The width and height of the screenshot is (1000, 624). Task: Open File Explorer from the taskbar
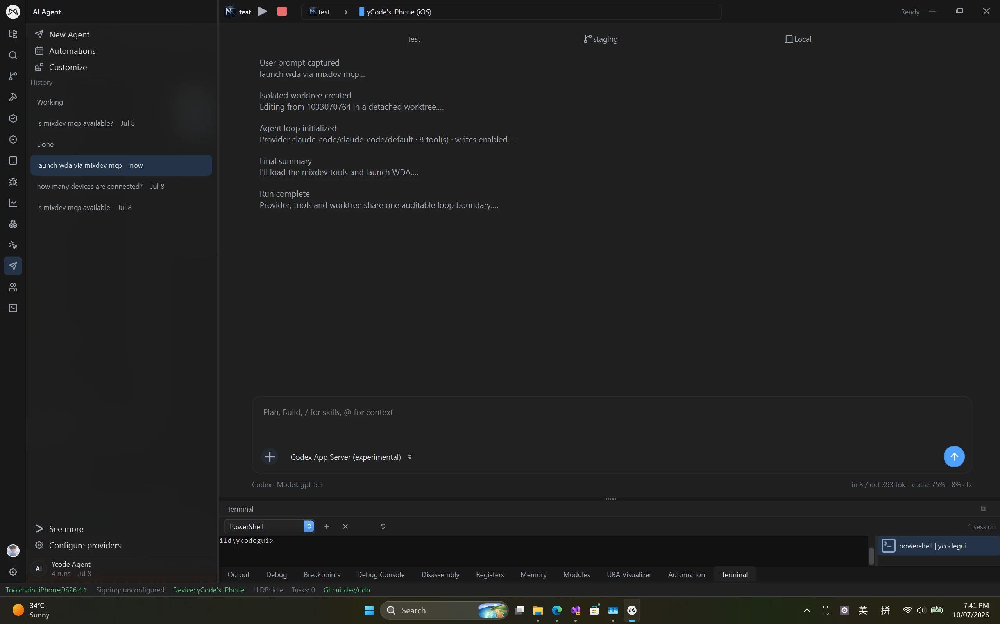click(538, 610)
